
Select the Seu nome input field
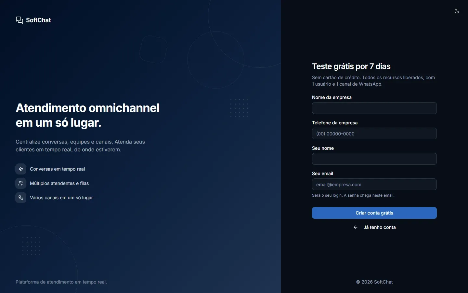[x=374, y=159]
